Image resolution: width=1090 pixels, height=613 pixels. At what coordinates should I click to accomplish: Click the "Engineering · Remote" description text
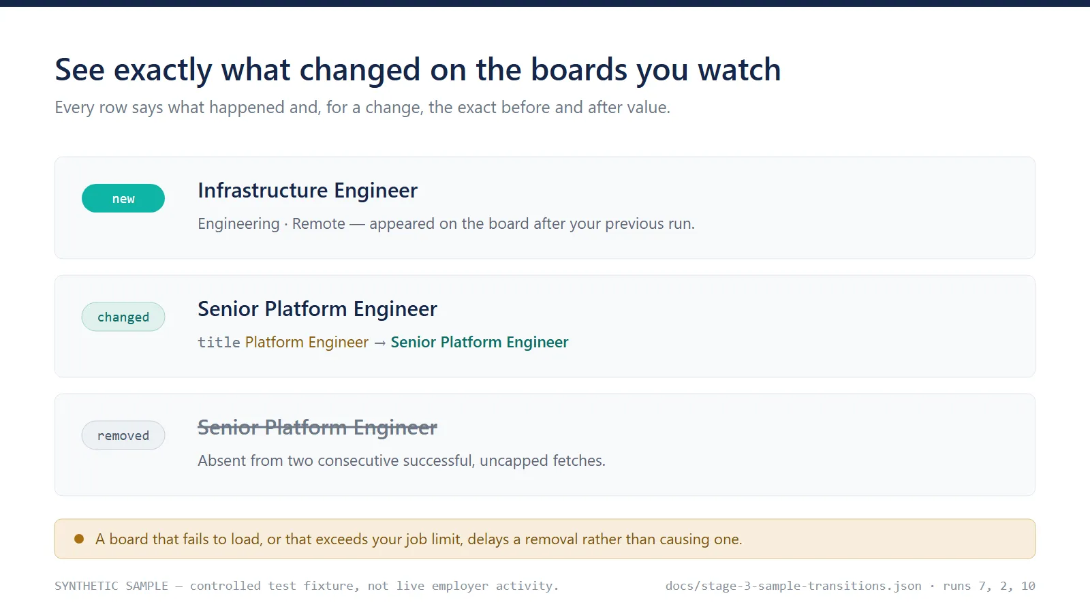(271, 223)
